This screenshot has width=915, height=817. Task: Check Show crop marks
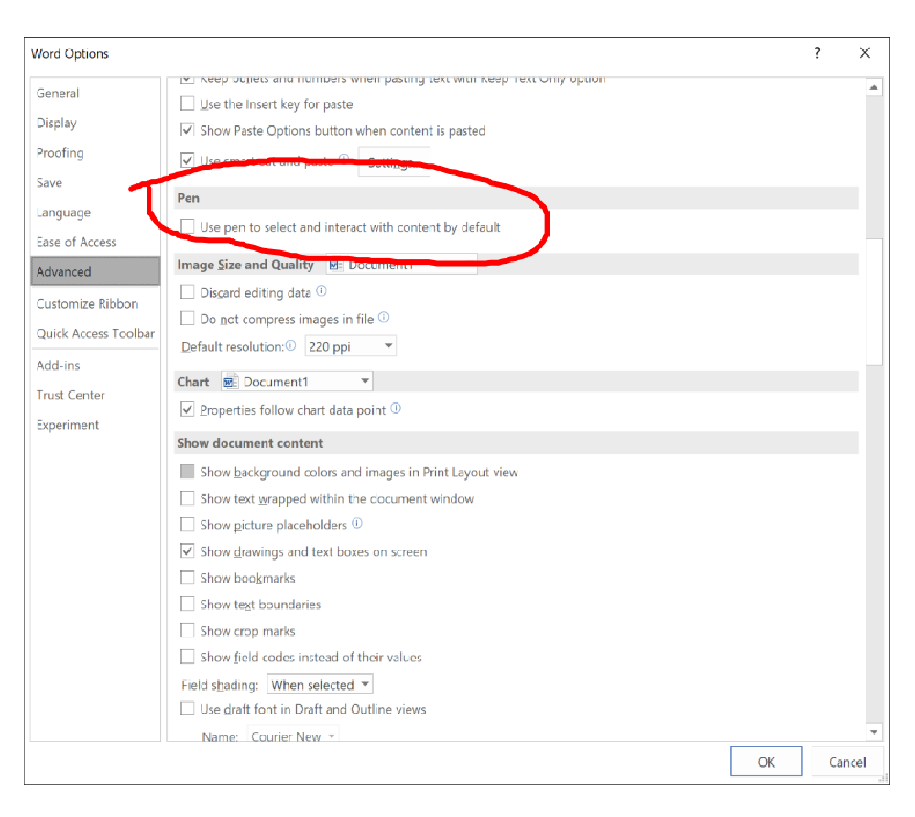(x=188, y=630)
